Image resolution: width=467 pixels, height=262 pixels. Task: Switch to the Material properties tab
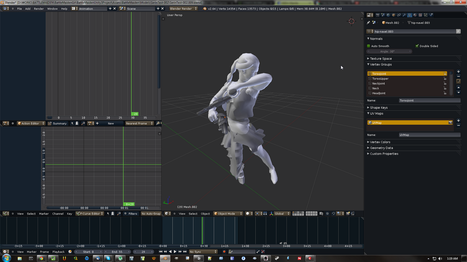[x=415, y=15]
